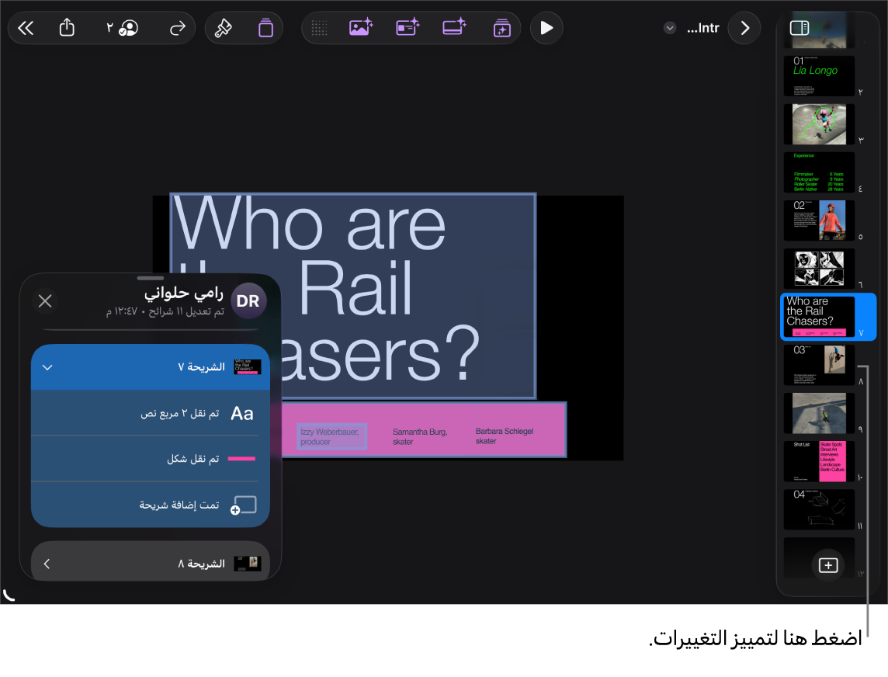Close the activity panel
Screen dimensions: 888x677
[45, 300]
